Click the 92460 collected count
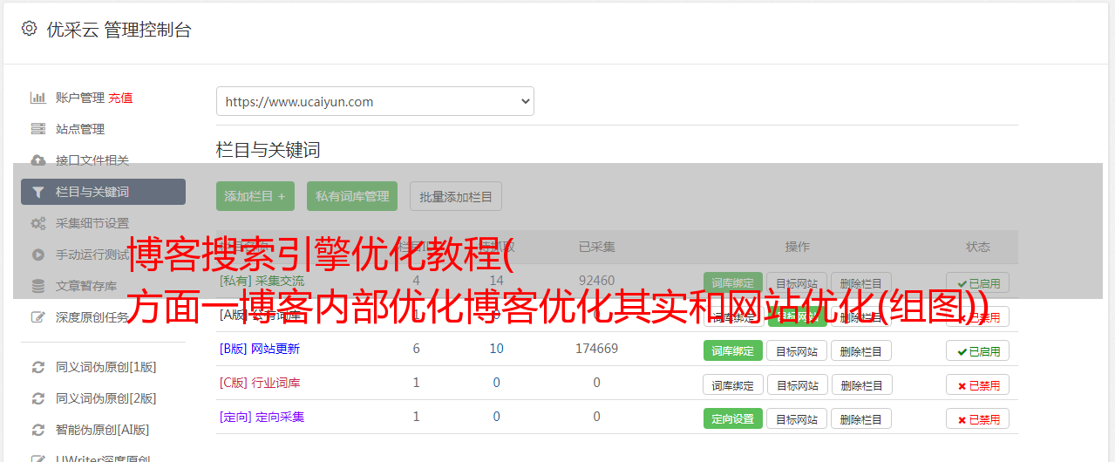Image resolution: width=1115 pixels, height=462 pixels. pos(596,281)
